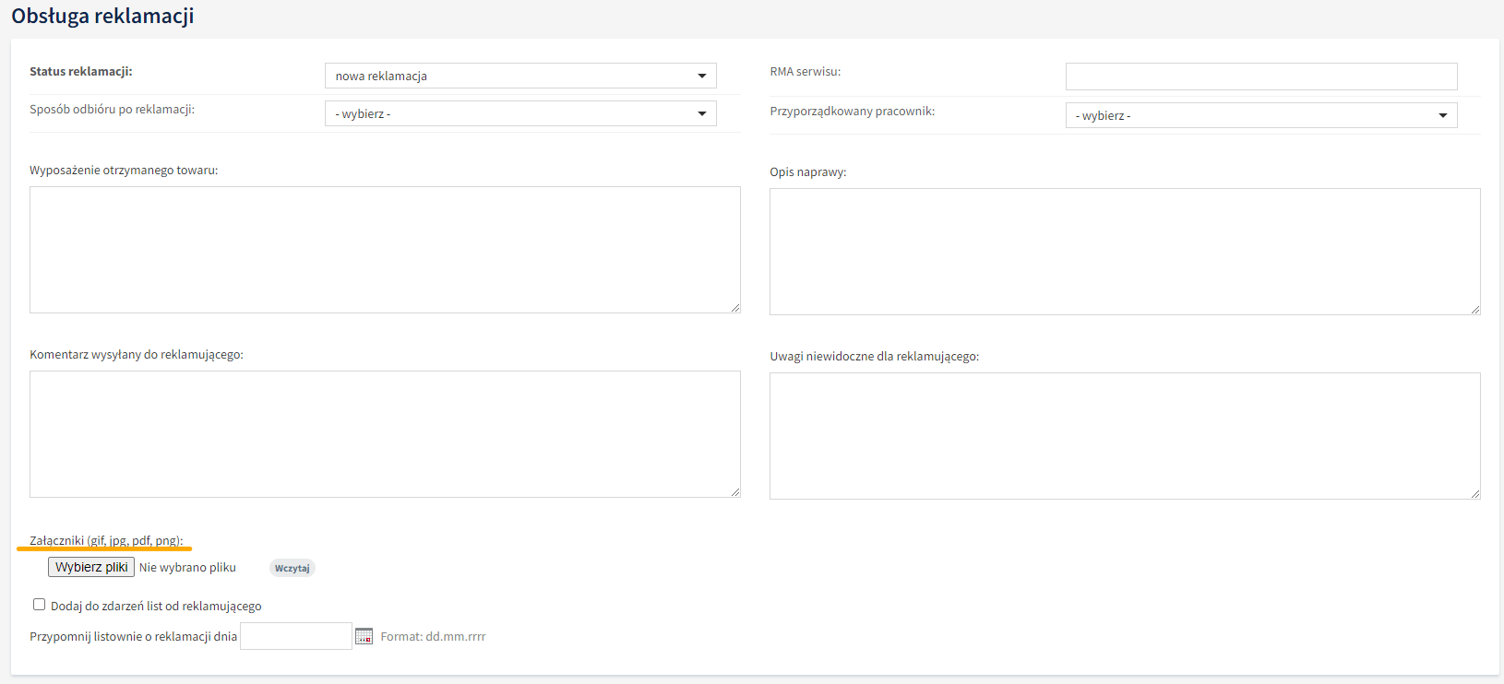Screen dimensions: 1504x684
Task: Expand the Sposób odbioru po reklamacji dropdown
Action: click(x=520, y=113)
